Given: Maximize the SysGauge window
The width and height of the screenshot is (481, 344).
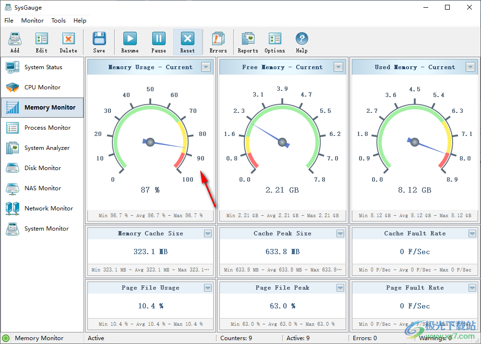Looking at the screenshot, I should [447, 7].
